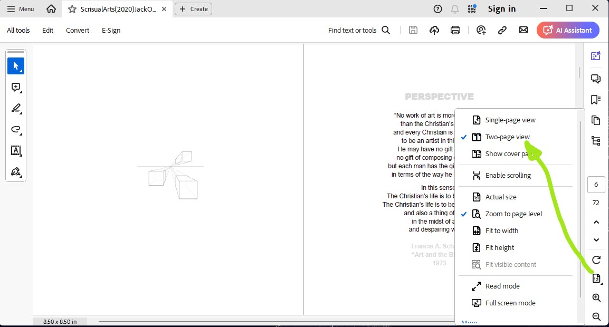
Task: Uncheck Zoom to page level
Action: point(513,214)
